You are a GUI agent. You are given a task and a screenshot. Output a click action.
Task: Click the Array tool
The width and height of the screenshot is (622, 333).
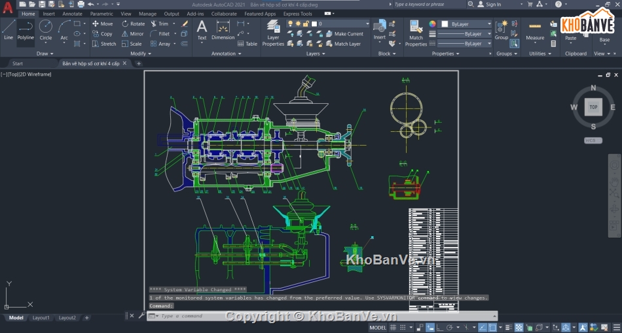tap(160, 44)
